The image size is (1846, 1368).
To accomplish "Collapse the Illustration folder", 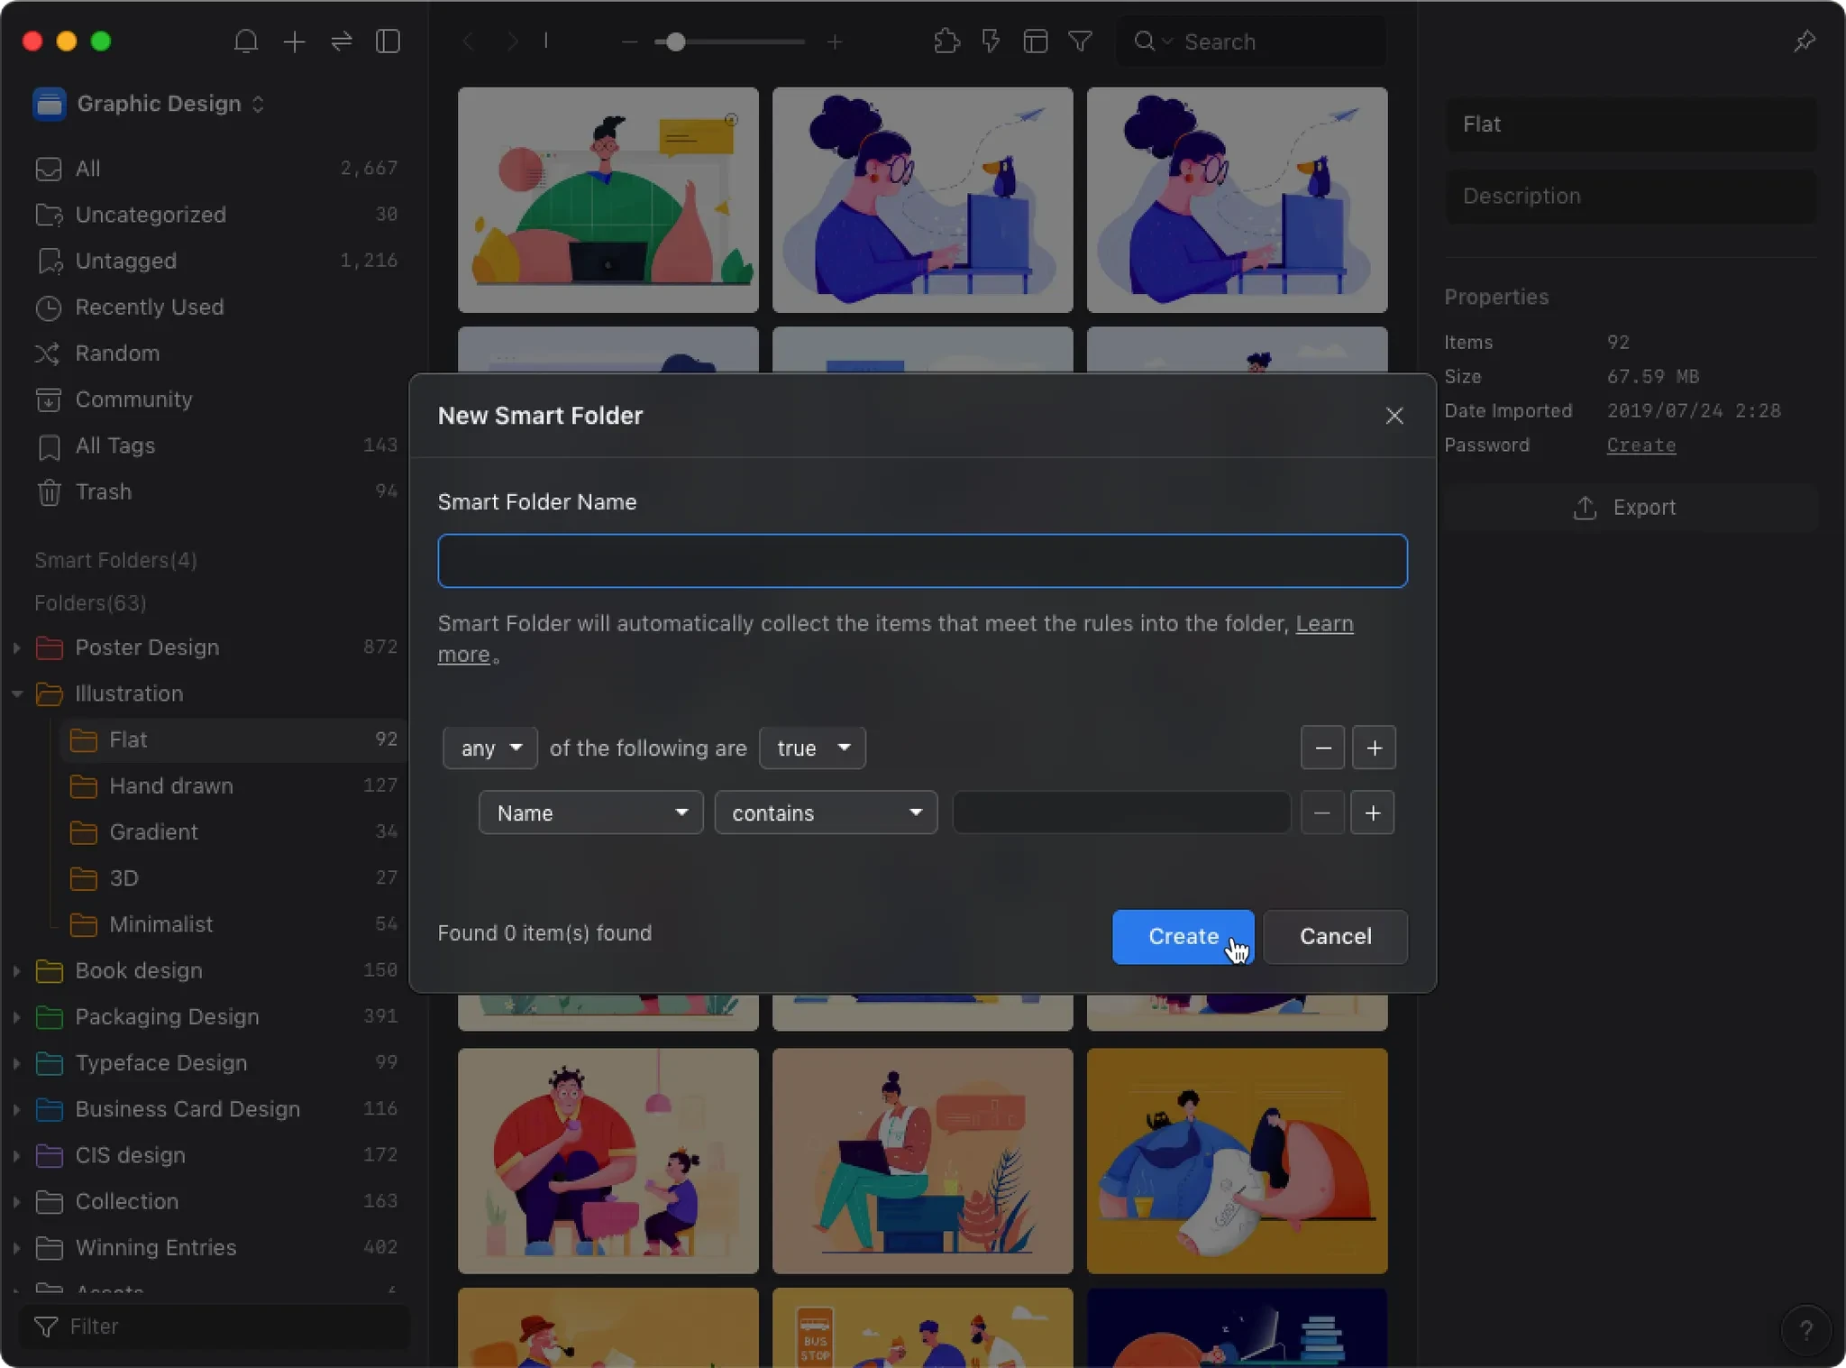I will click(x=16, y=693).
